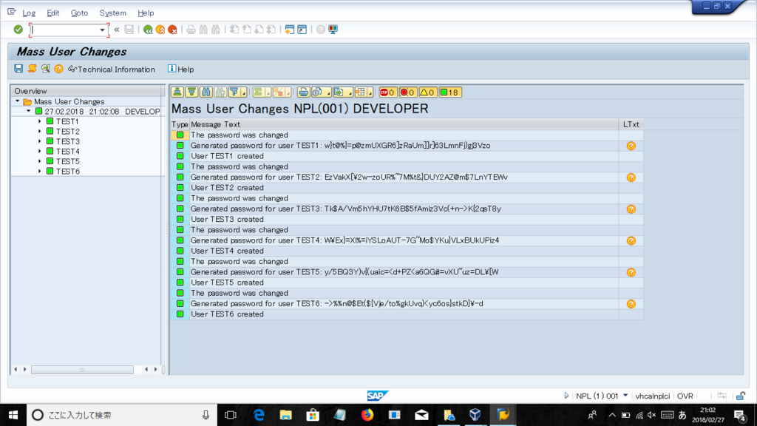Click the green Back arrow icon
The height and width of the screenshot is (426, 757).
point(148,30)
